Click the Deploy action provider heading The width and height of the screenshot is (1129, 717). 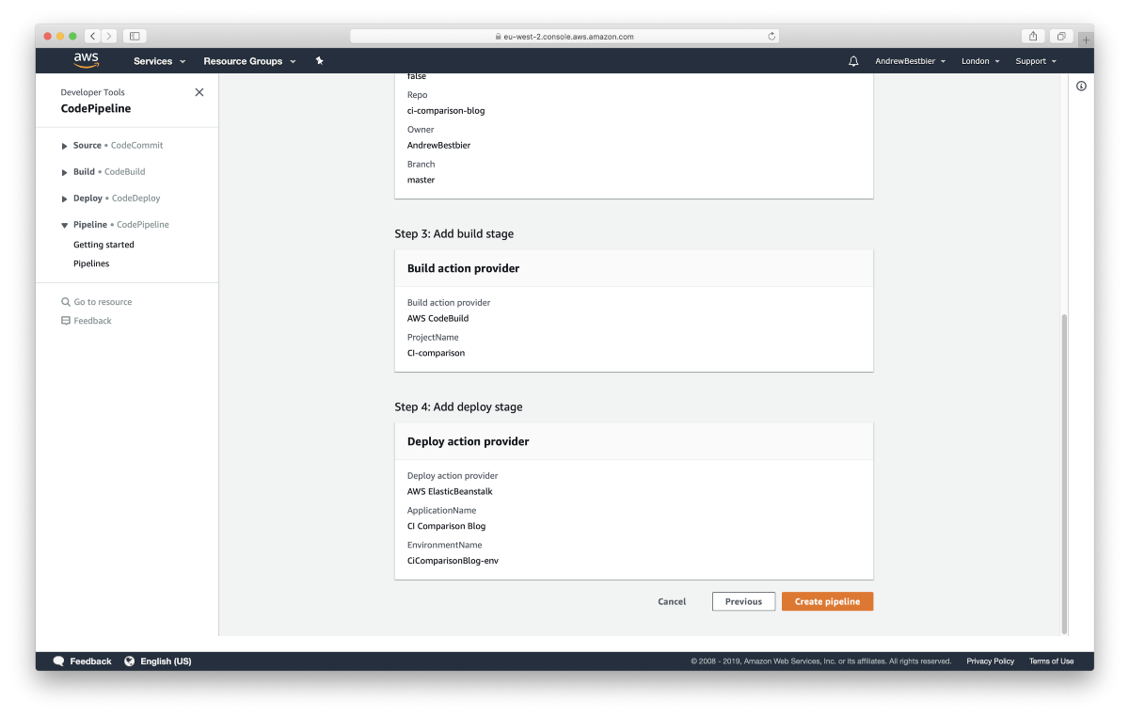(x=468, y=441)
